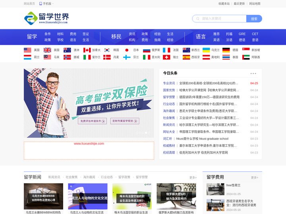The width and height of the screenshot is (286, 214).
Task: Open the 网站地图 link
Action: [x=255, y=4]
